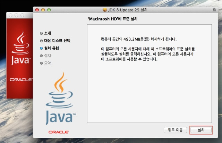Zoom the installer with green button
The image size is (222, 143).
click(x=49, y=10)
